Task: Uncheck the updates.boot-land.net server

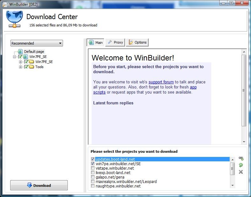Action: coord(93,159)
